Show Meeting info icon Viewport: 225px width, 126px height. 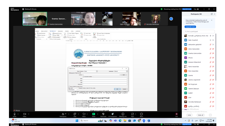(123, 114)
